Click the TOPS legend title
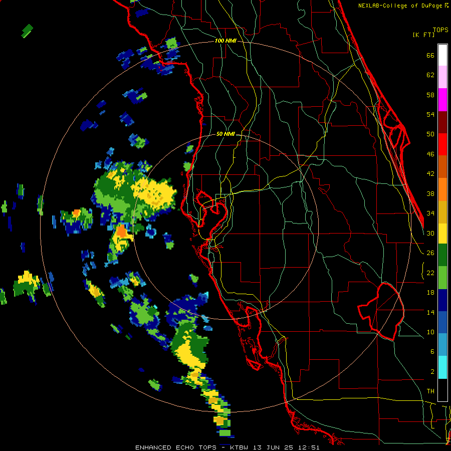451x451 pixels. pos(440,30)
